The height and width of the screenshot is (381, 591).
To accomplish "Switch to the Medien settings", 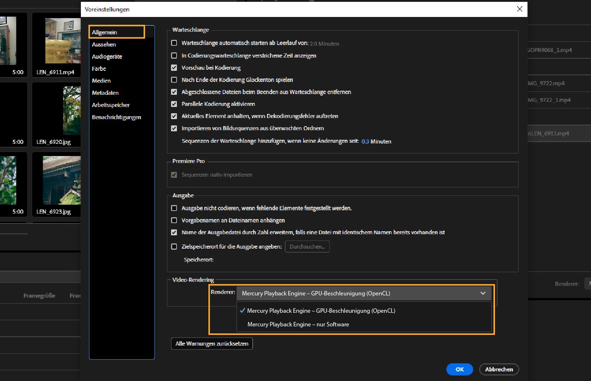I will click(x=101, y=80).
